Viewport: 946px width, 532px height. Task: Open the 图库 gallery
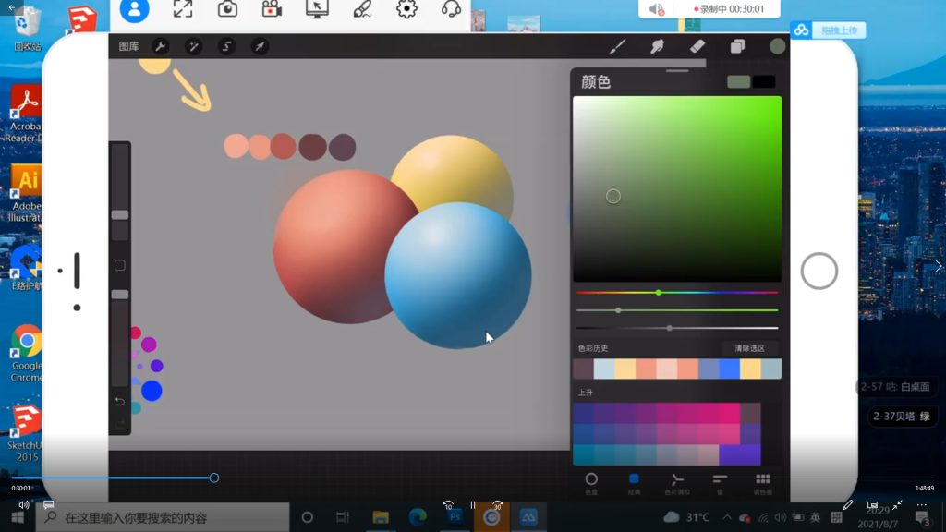click(x=128, y=46)
